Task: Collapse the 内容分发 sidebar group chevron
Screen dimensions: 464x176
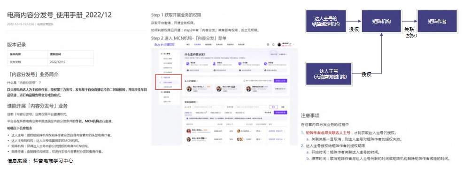Action: click(178, 77)
